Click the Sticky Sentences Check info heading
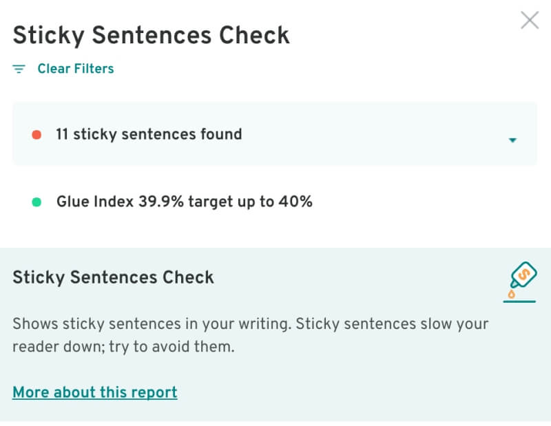Viewport: 551px width, 426px height. coord(114,277)
